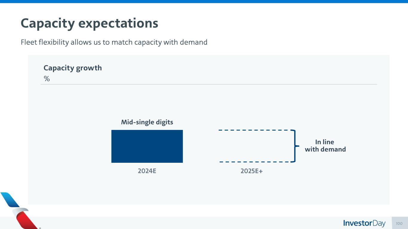The height and width of the screenshot is (229, 408).
Task: Select the "Fleet flexibility" subtitle text
Action: (114, 42)
